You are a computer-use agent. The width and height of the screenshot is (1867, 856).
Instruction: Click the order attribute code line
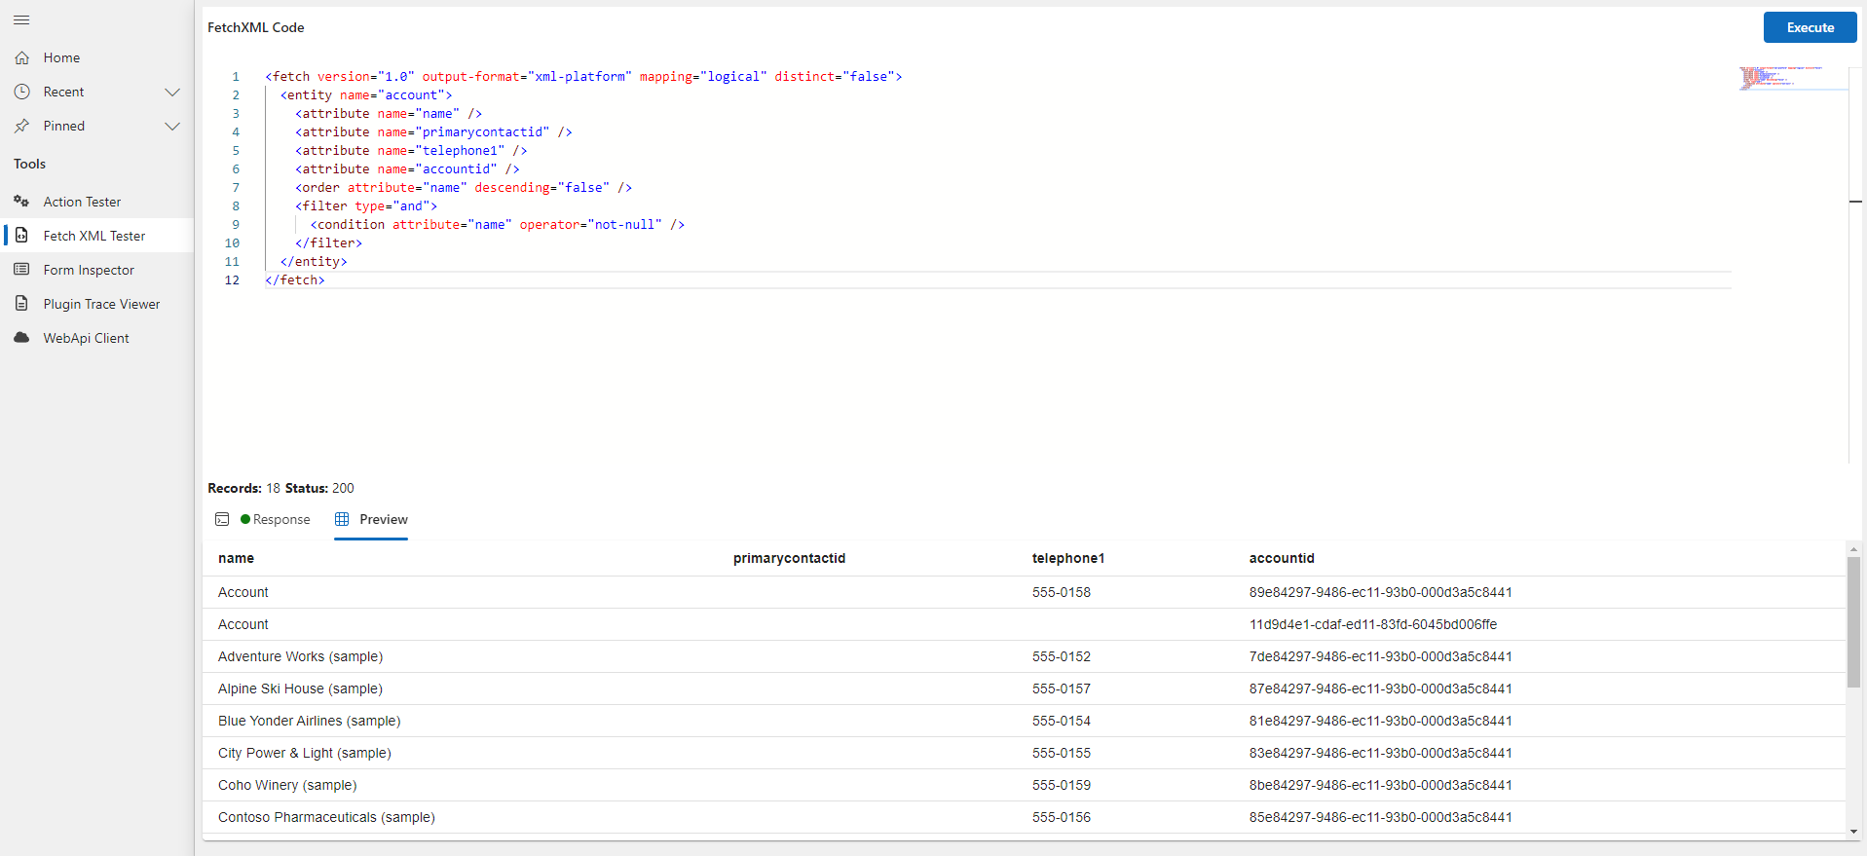pos(464,187)
